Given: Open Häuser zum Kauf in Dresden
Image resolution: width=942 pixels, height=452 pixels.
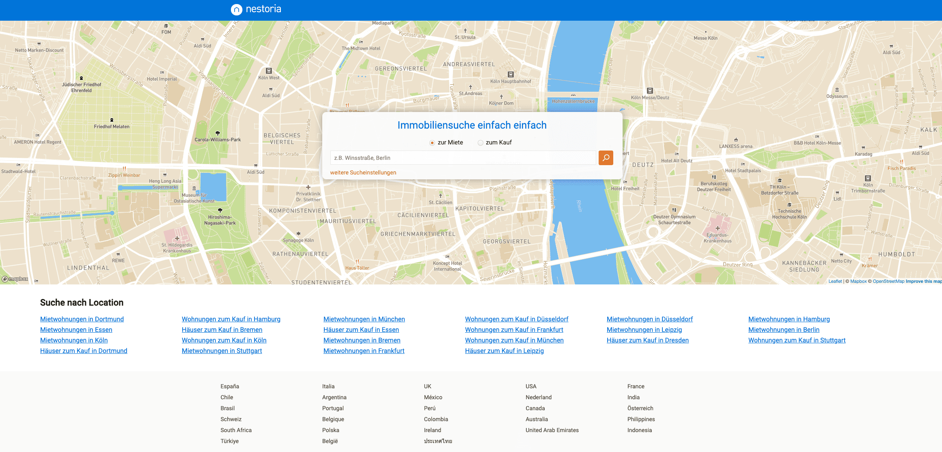Looking at the screenshot, I should coord(648,340).
